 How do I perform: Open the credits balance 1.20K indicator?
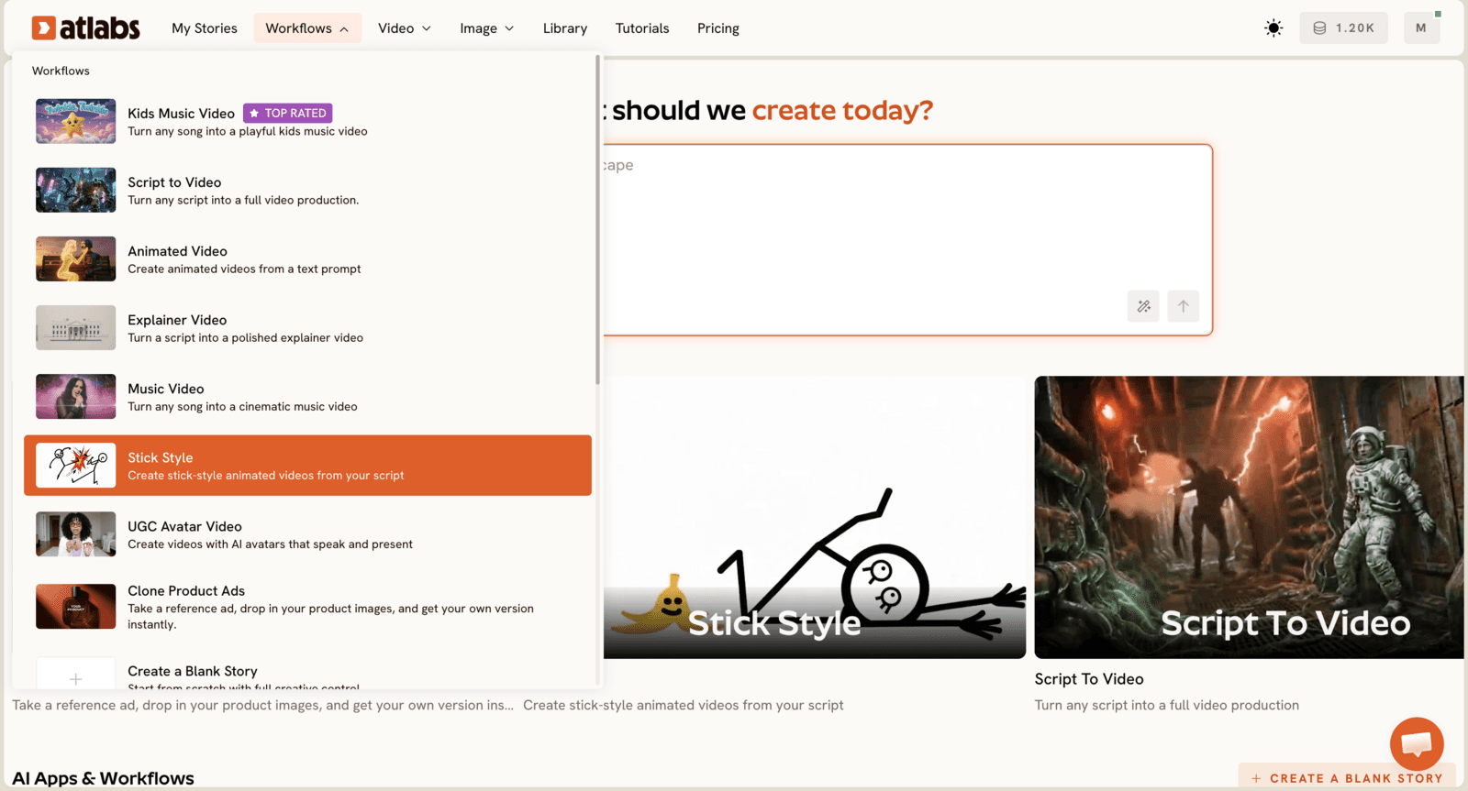click(1343, 28)
